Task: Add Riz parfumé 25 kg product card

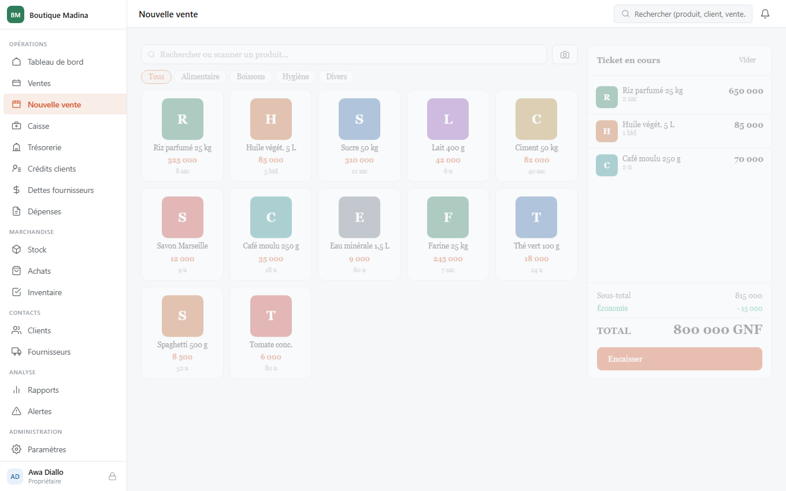Action: tap(183, 136)
